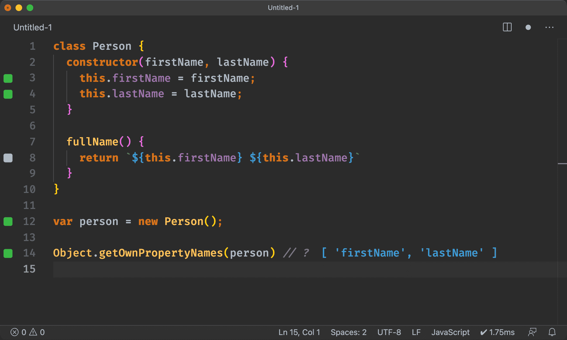
Task: Open the JavaScript language mode selector
Action: pos(450,332)
